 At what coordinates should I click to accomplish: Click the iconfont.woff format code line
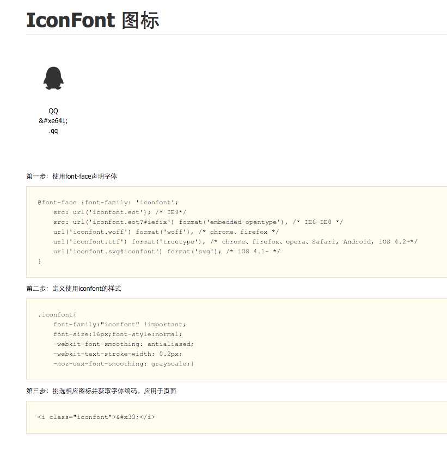coord(166,232)
